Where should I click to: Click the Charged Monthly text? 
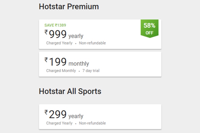point(61,71)
